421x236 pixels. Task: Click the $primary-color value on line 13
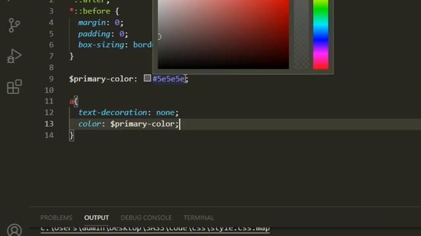[142, 124]
